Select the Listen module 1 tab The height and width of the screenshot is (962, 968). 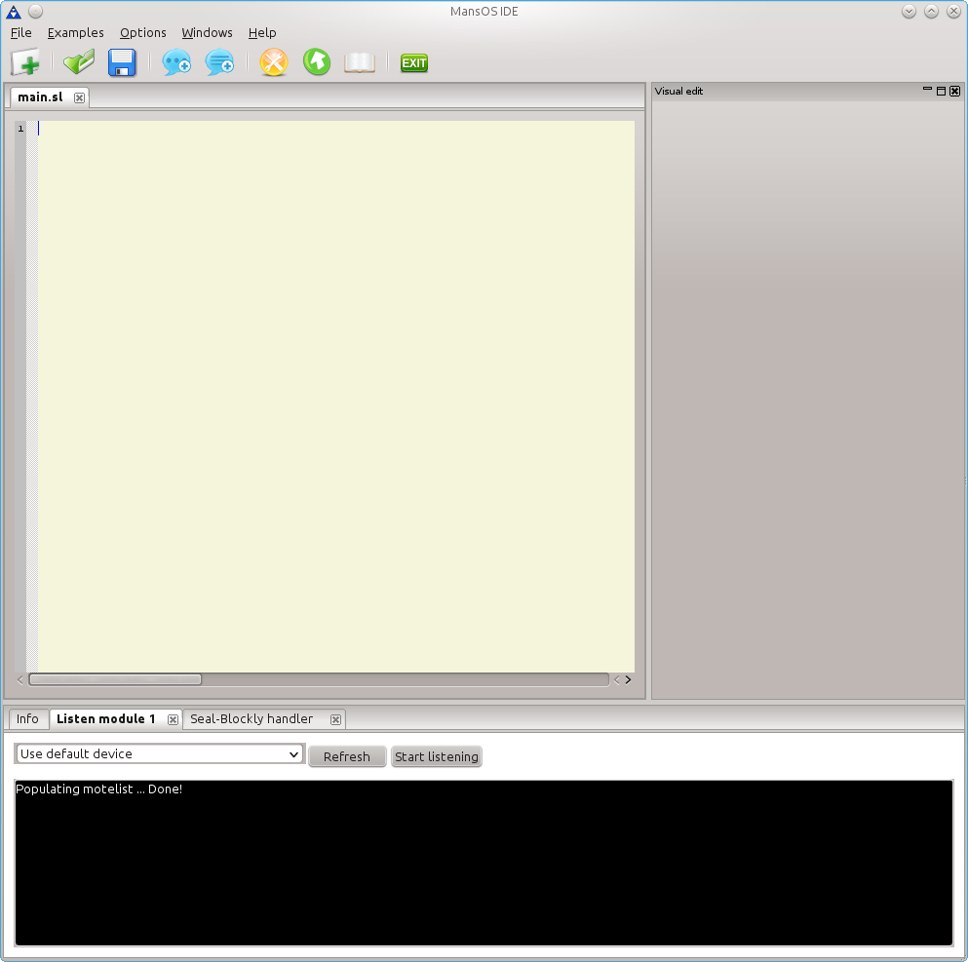click(106, 719)
